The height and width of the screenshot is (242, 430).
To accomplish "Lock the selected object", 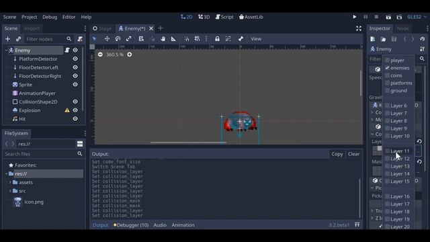I will pos(217,39).
